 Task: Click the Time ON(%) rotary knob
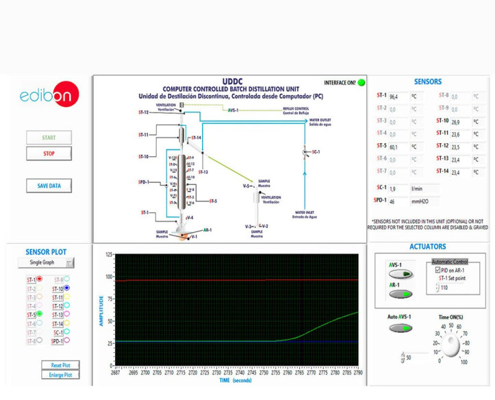[451, 347]
